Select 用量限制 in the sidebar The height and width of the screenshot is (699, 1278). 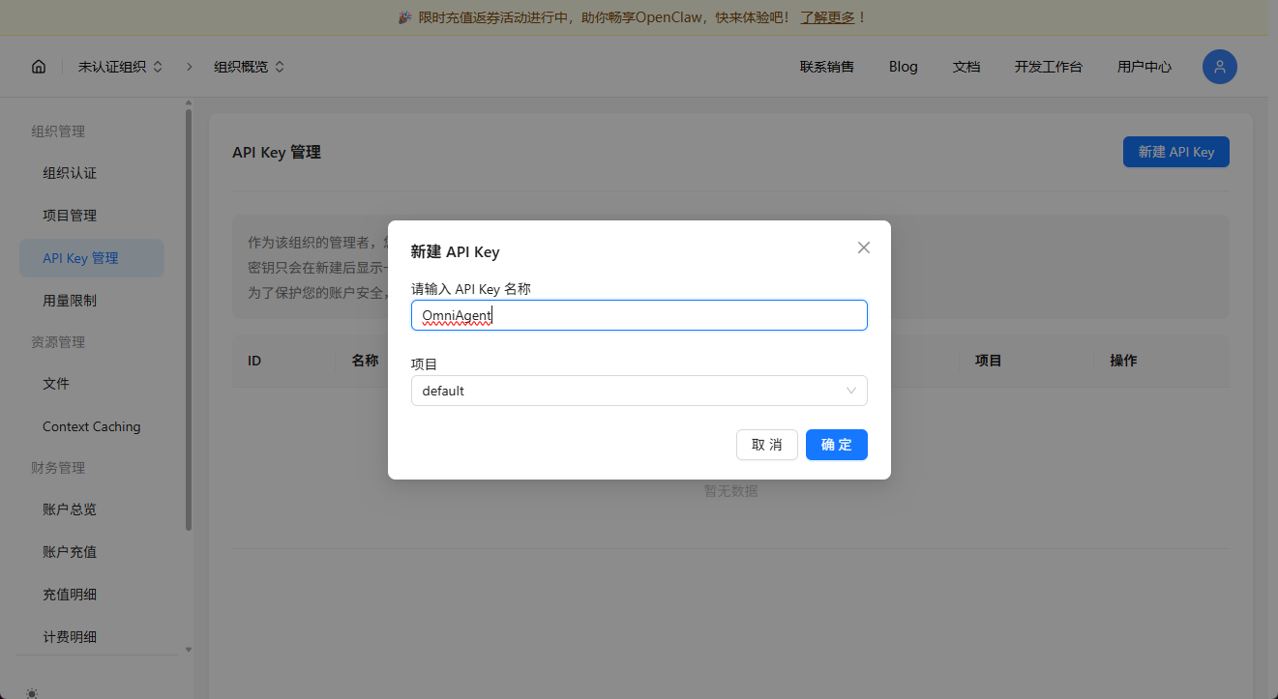point(70,301)
